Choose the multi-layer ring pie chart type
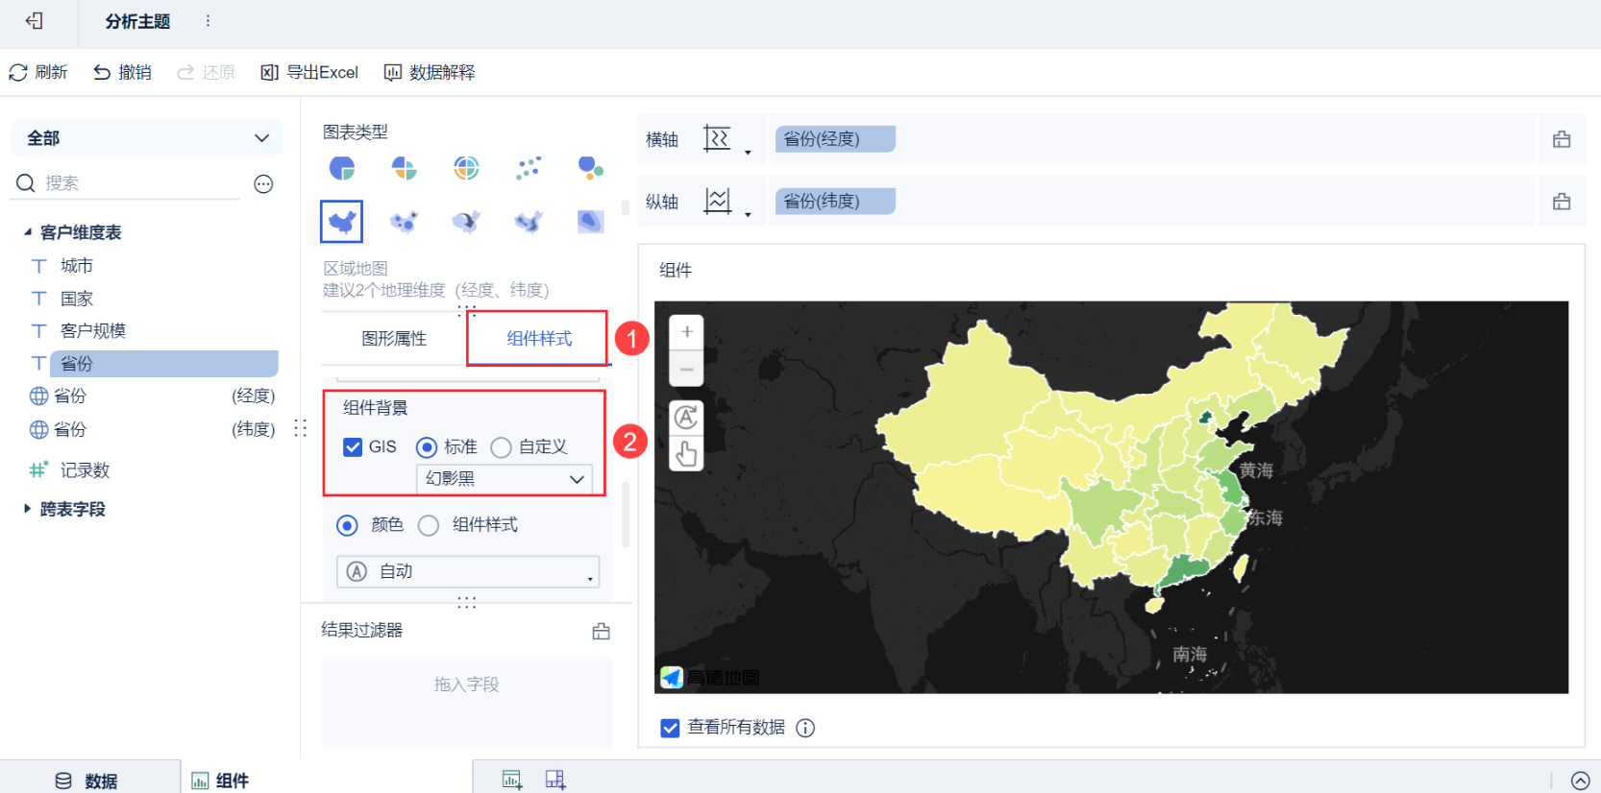The image size is (1601, 793). pos(466,168)
